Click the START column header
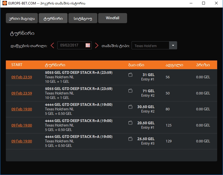This screenshot has width=223, height=175. pos(17,65)
